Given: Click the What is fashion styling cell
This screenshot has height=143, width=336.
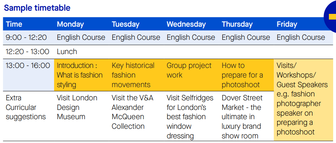Looking at the screenshot, I should click(81, 75).
